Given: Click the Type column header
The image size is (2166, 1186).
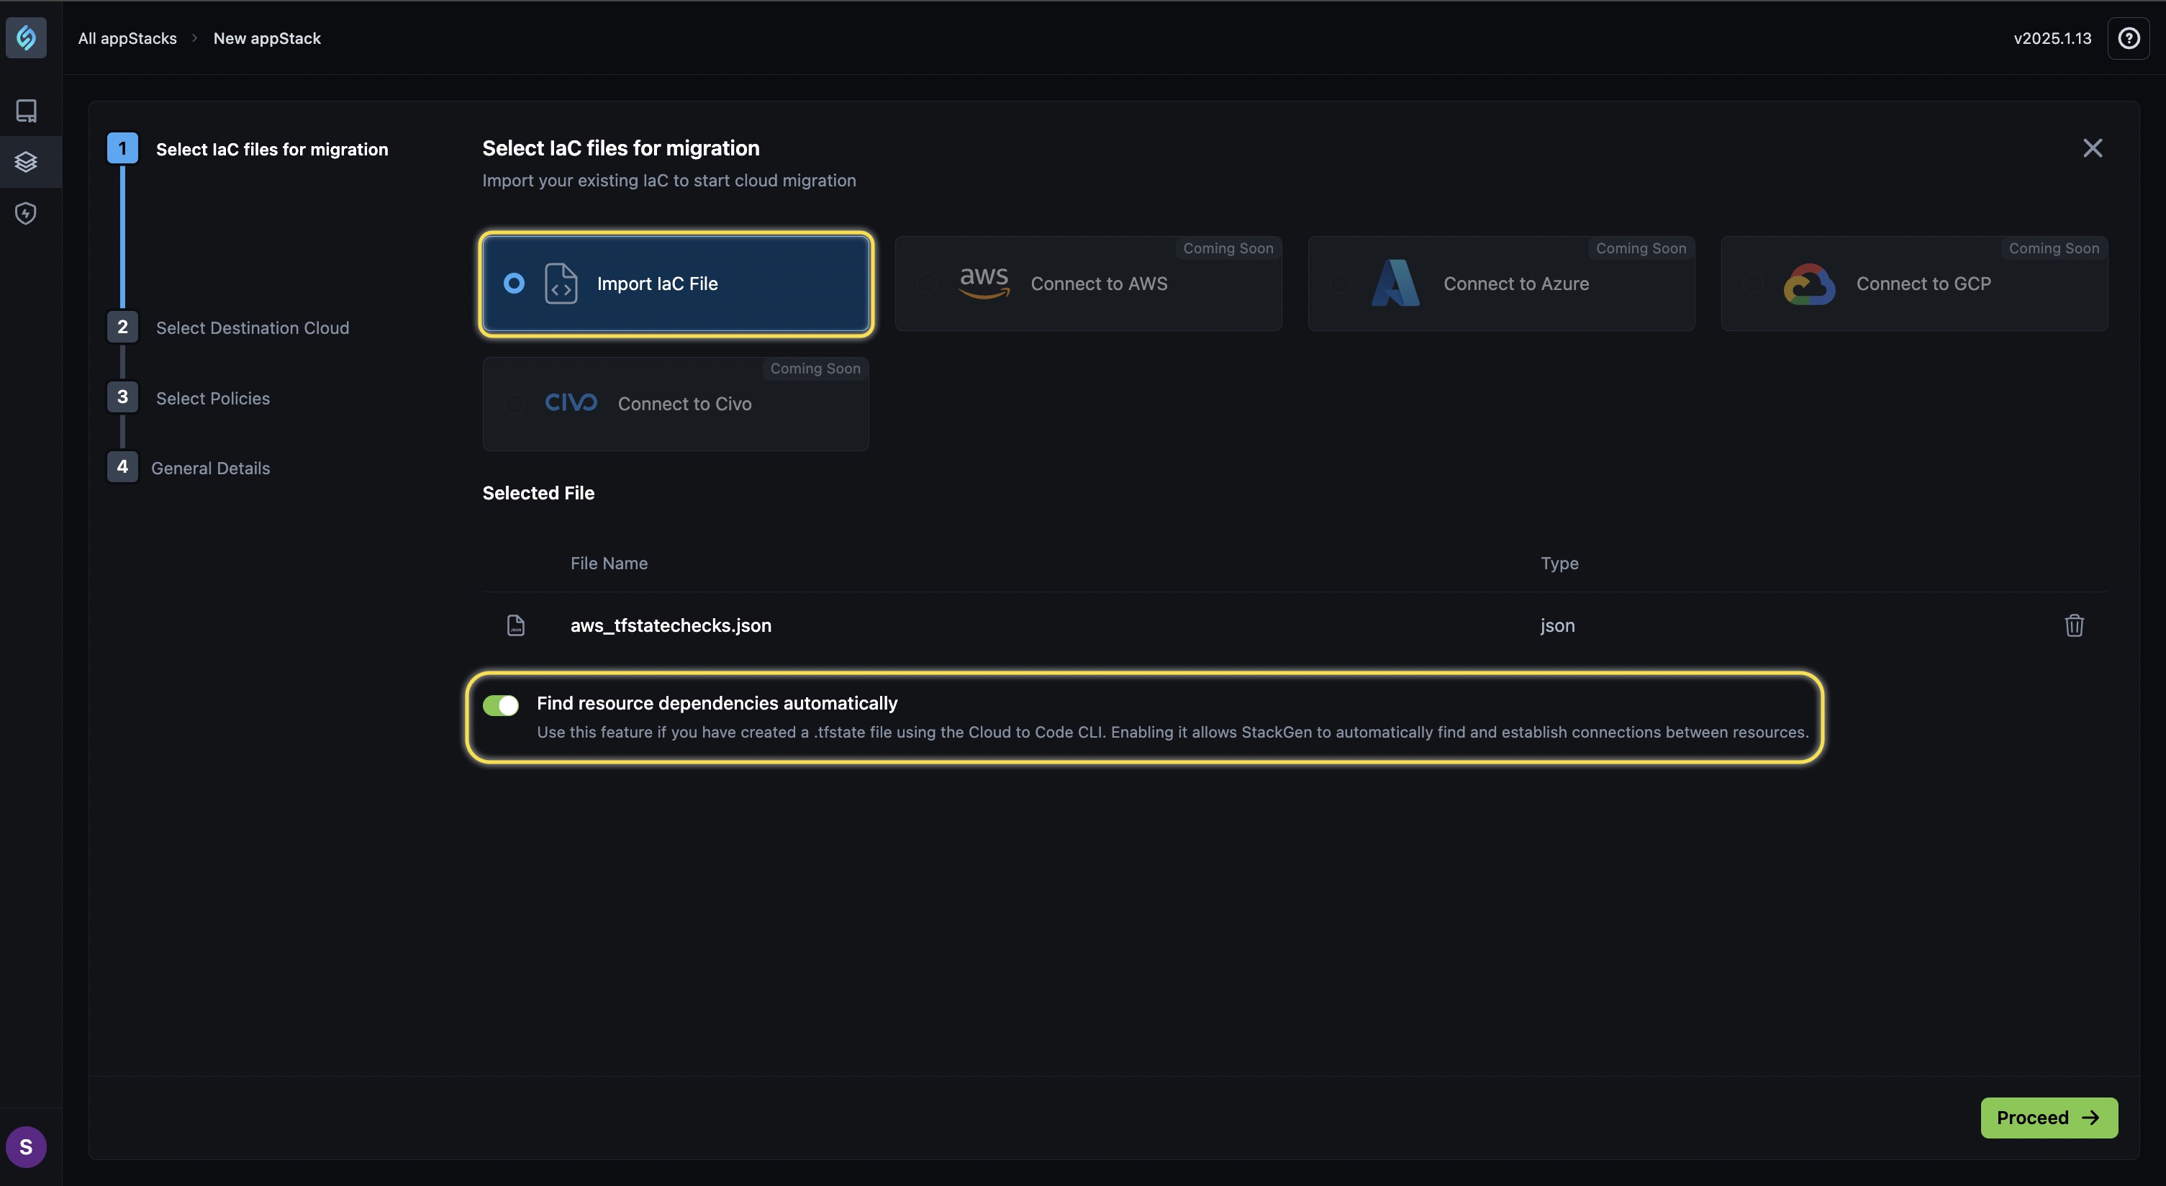Looking at the screenshot, I should tap(1559, 563).
